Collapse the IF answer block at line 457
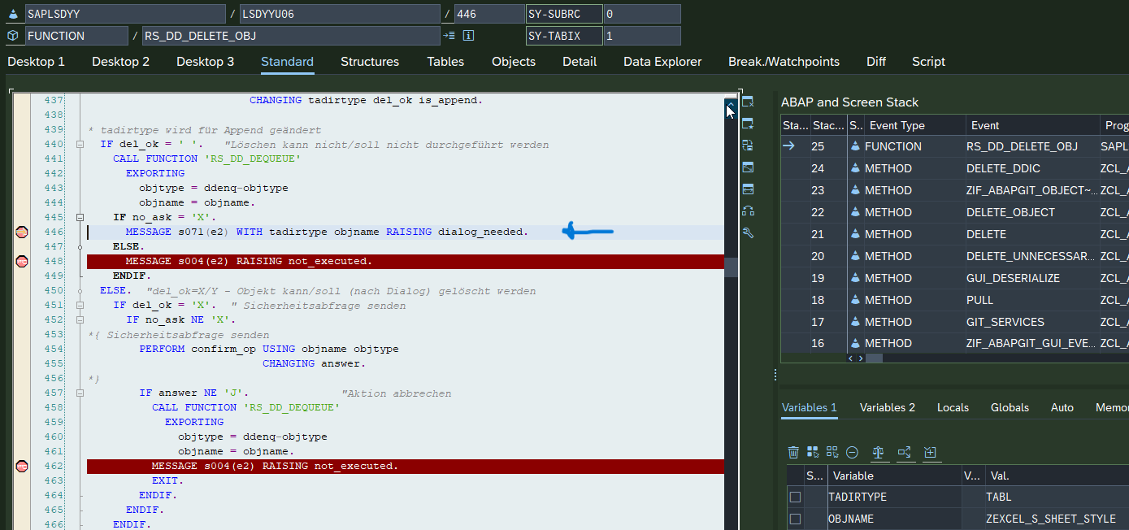The width and height of the screenshot is (1129, 530). [x=78, y=393]
